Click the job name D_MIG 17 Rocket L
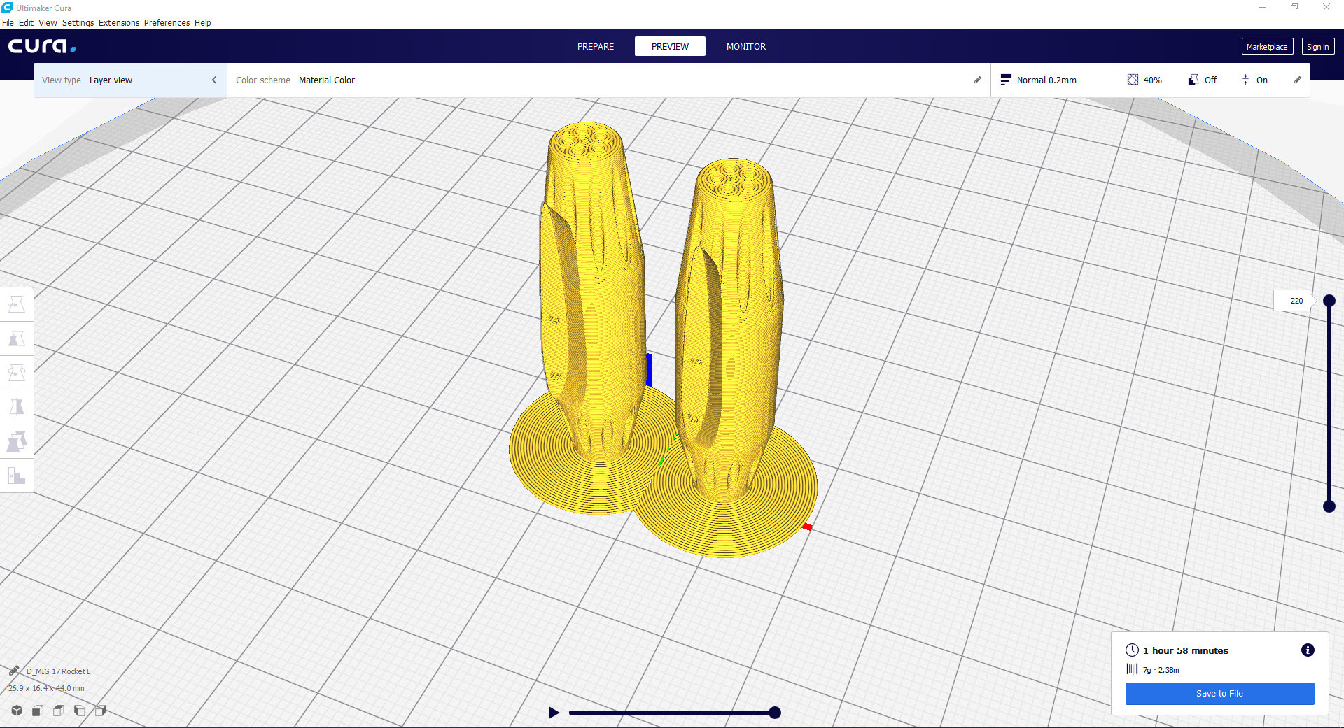The width and height of the screenshot is (1344, 728). [x=58, y=671]
